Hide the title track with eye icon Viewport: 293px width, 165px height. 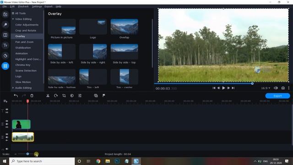(x=7, y=109)
